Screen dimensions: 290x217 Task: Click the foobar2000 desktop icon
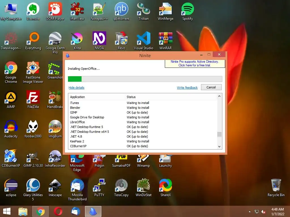click(33, 129)
